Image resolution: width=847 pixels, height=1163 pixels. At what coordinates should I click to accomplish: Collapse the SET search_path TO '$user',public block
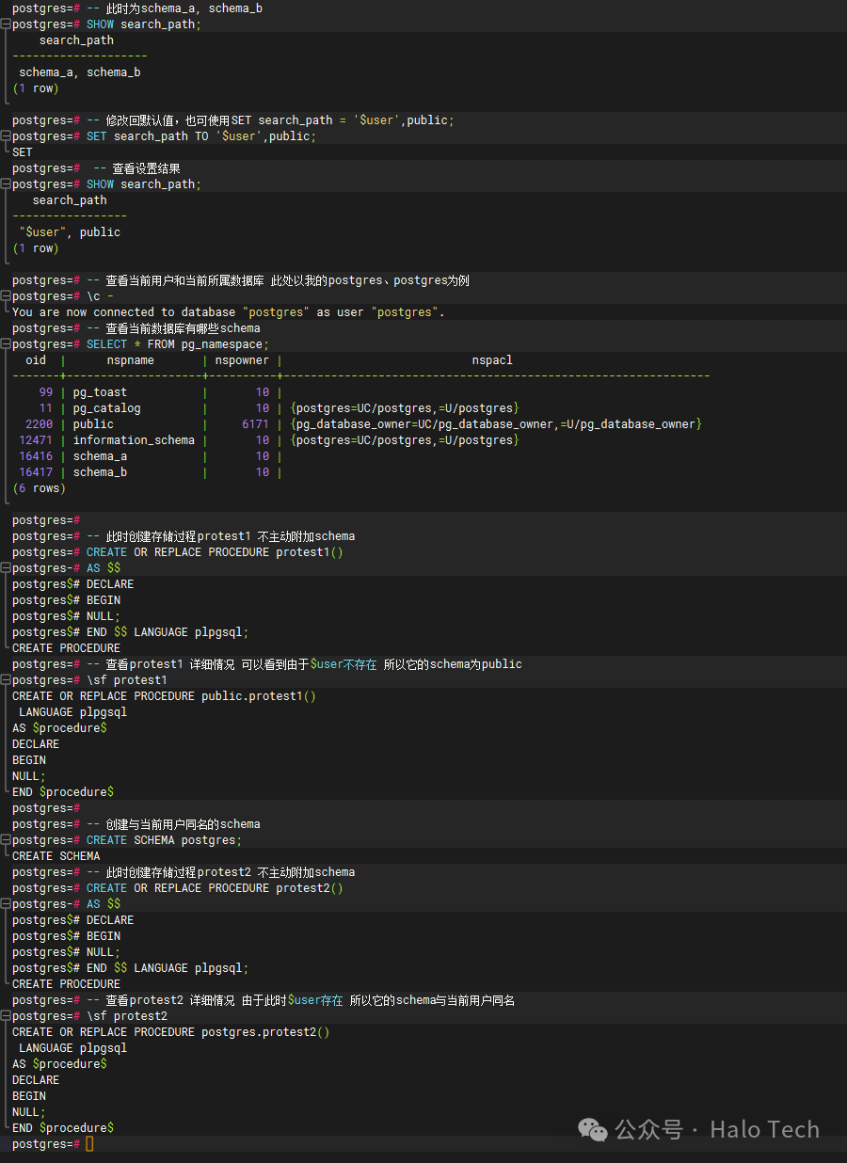click(6, 136)
